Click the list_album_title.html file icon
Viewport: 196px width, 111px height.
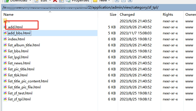(x=5, y=45)
